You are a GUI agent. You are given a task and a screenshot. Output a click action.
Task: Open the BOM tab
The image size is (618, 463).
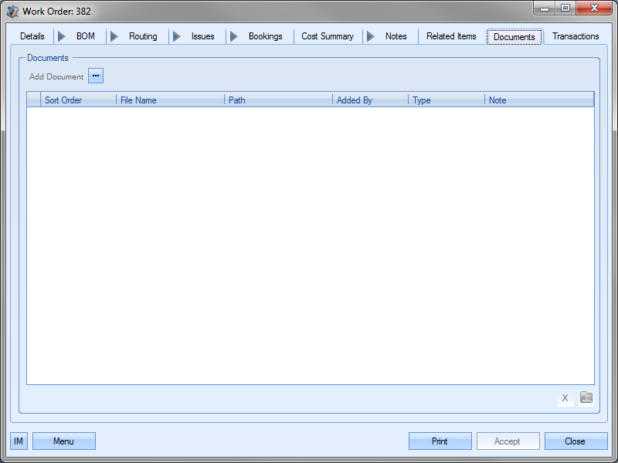(85, 36)
